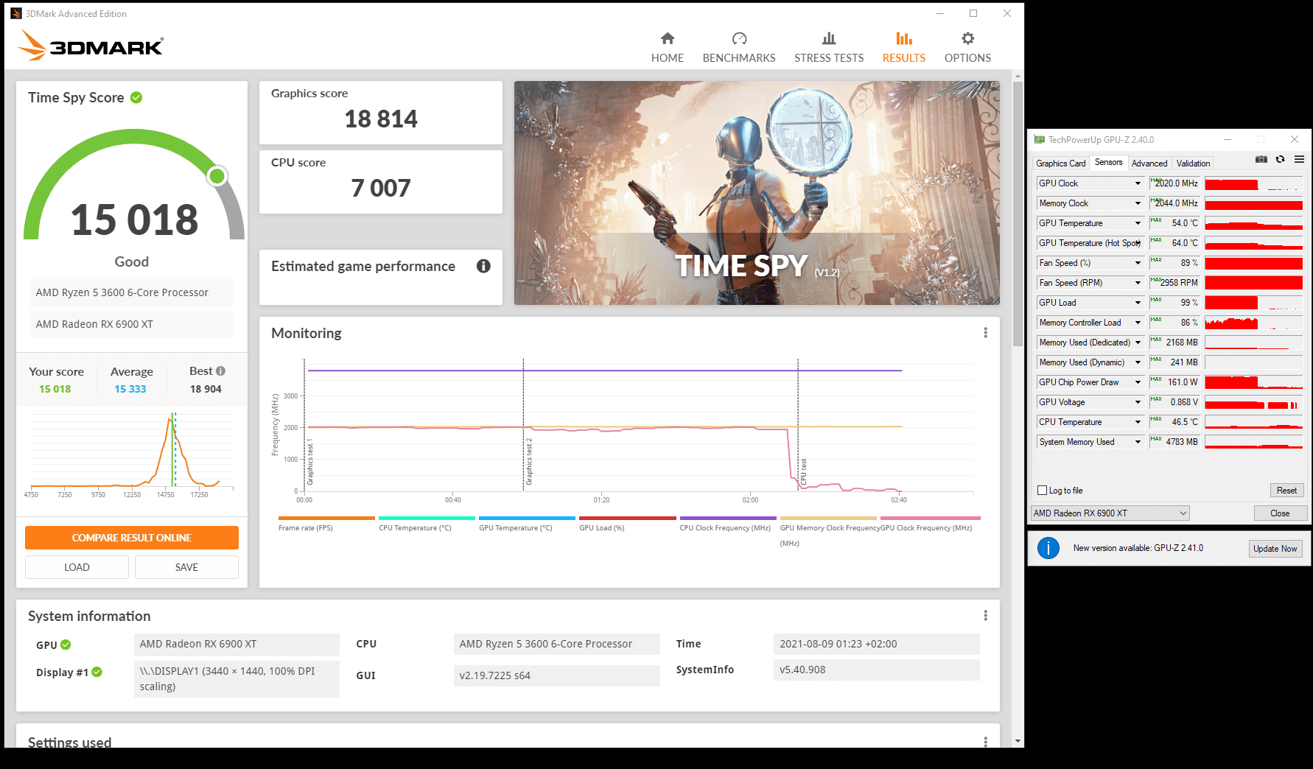This screenshot has width=1313, height=769.
Task: Toggle CPU Clock Frequency legend series
Action: click(727, 524)
